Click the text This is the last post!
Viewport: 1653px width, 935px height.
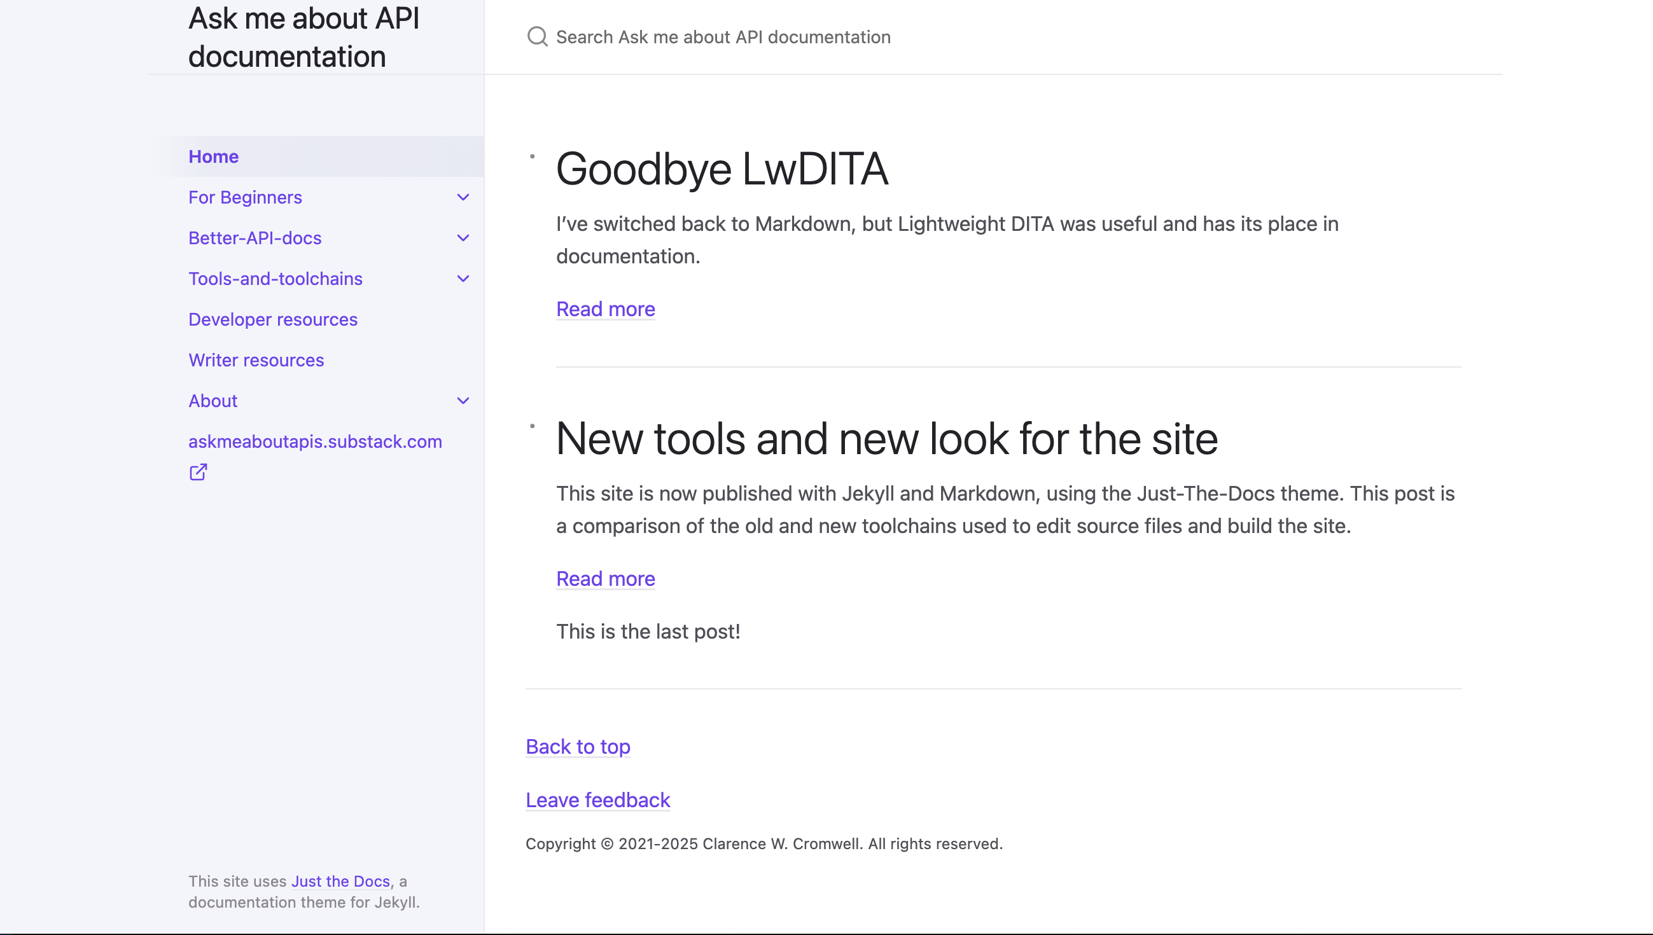tap(648, 631)
